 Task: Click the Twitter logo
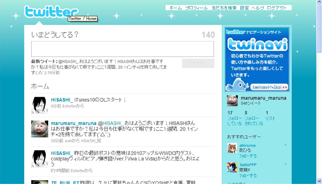(51, 12)
